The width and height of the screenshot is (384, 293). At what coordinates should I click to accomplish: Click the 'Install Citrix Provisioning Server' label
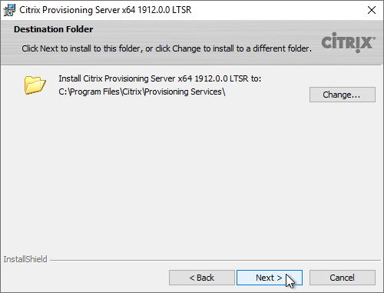(x=160, y=78)
